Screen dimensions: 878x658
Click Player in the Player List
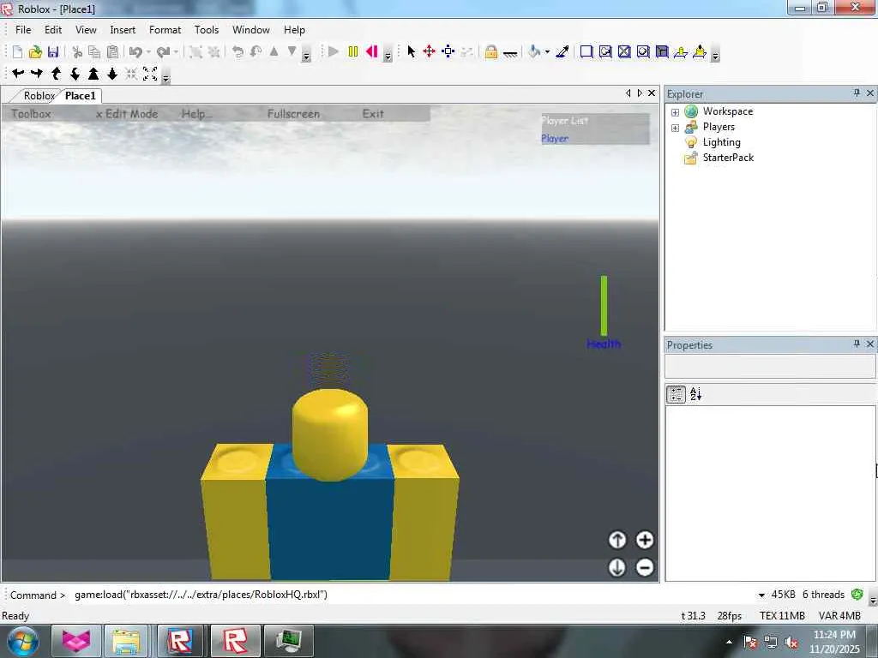coord(555,138)
